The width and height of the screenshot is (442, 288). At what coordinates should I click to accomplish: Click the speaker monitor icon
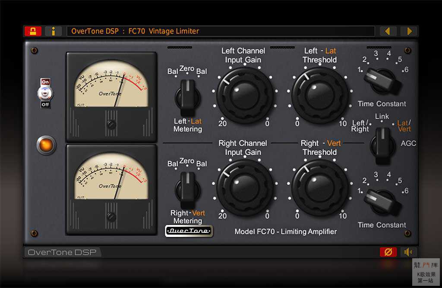pyautogui.click(x=408, y=252)
